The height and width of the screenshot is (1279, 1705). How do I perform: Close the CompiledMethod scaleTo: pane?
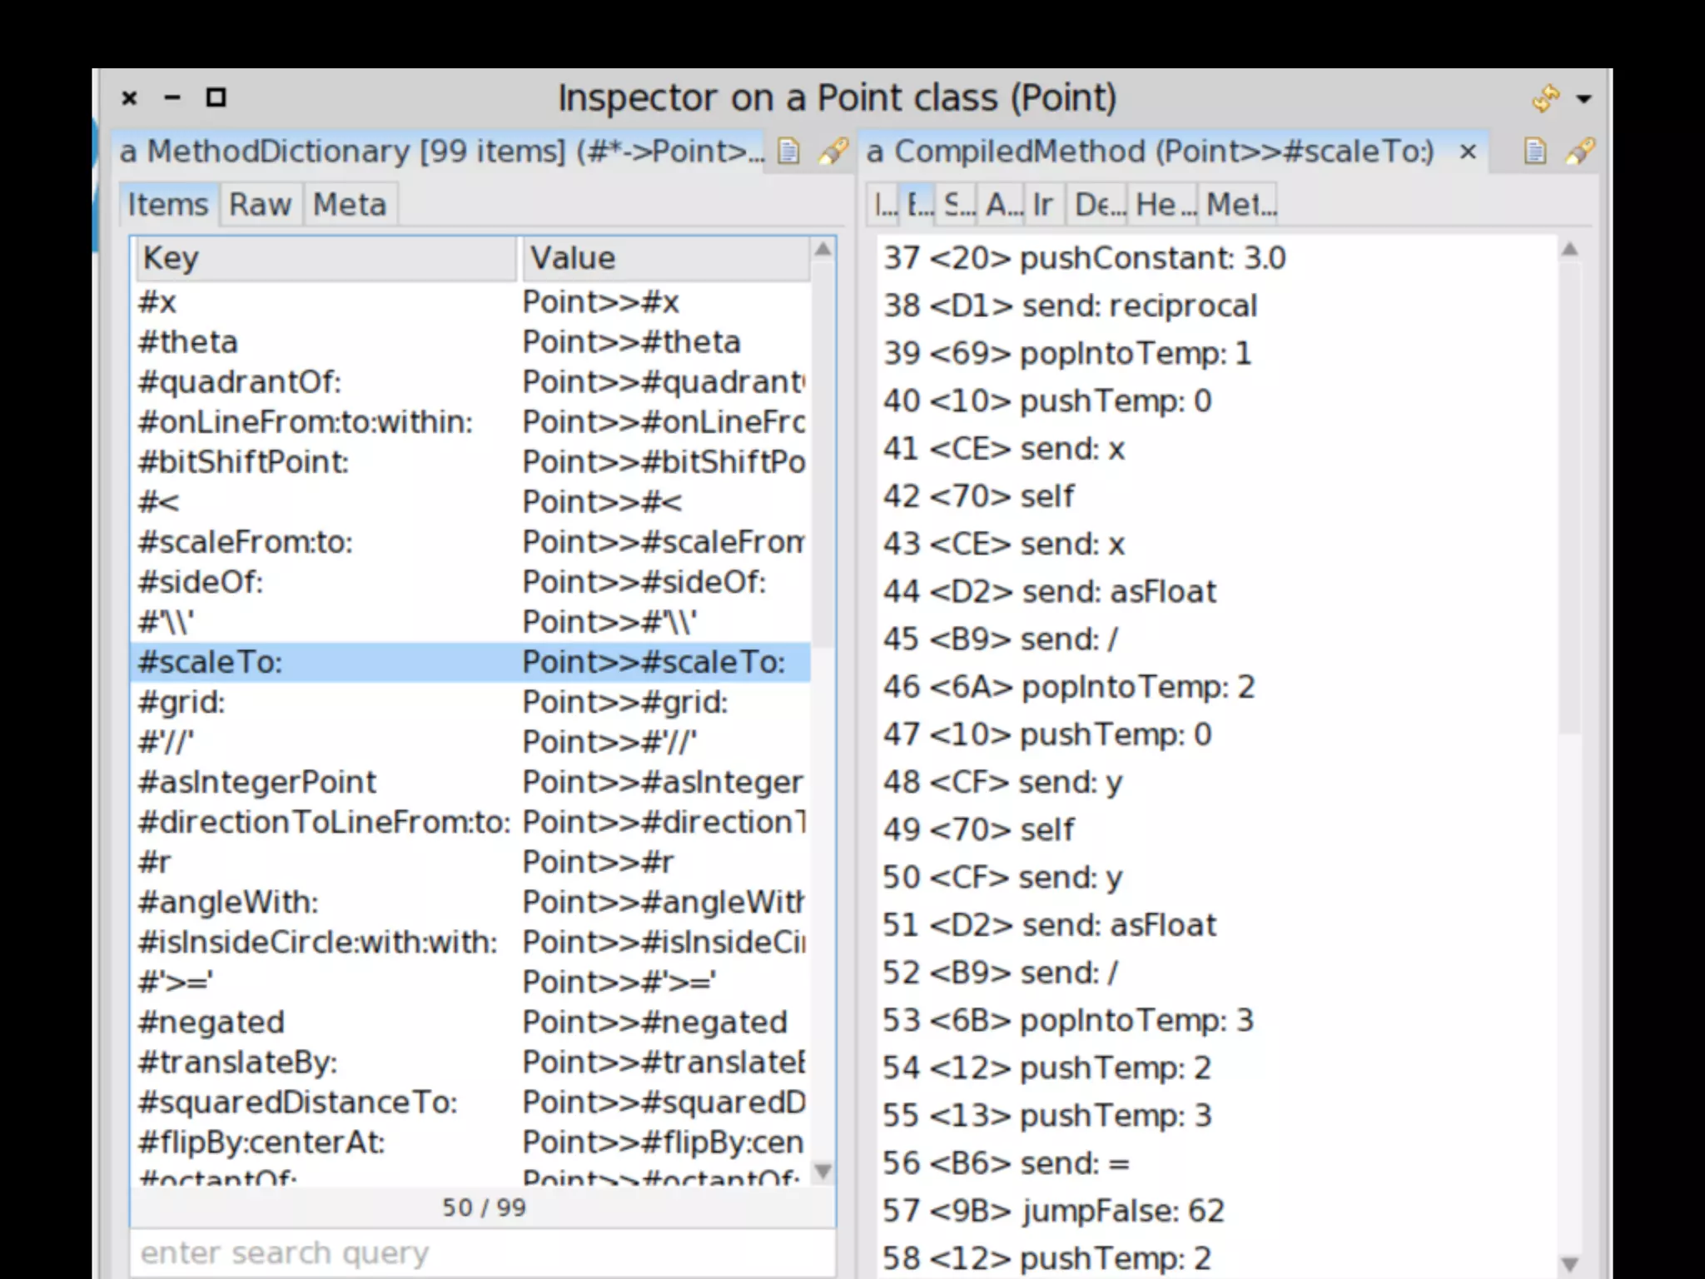click(1468, 152)
